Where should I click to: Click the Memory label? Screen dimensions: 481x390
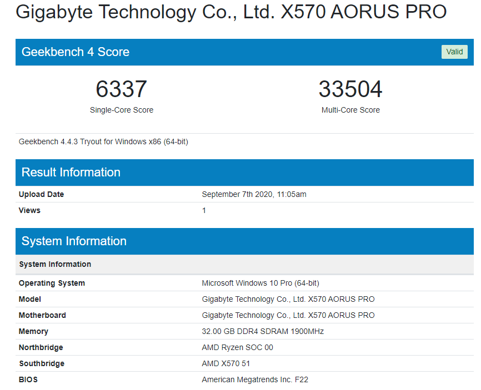pos(33,332)
